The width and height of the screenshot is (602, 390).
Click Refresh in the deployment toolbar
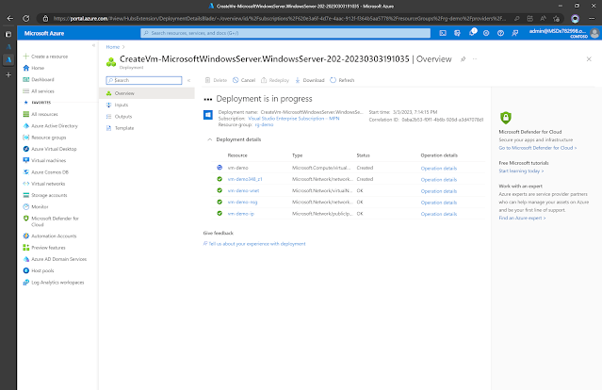point(342,80)
